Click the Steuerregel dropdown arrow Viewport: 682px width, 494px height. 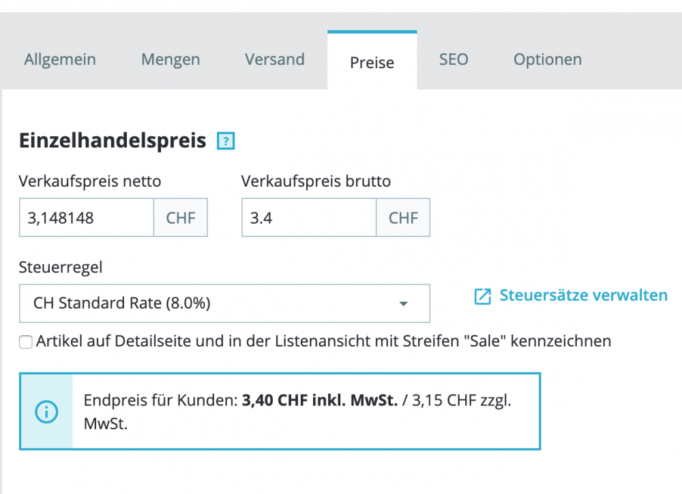pos(403,304)
